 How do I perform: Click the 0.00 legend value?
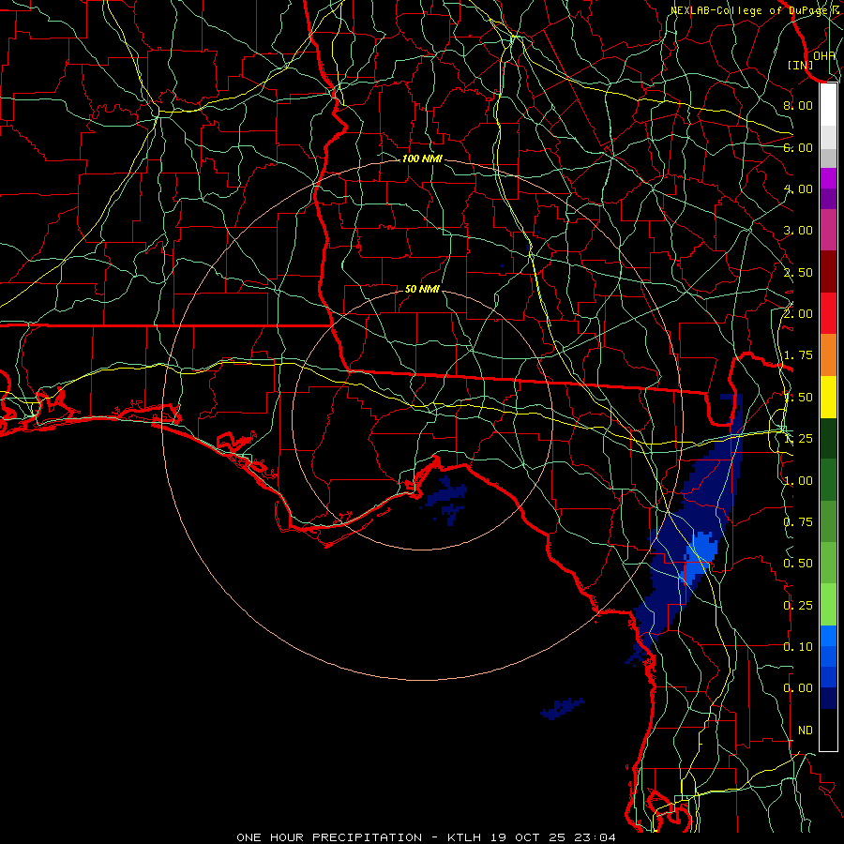pos(798,688)
